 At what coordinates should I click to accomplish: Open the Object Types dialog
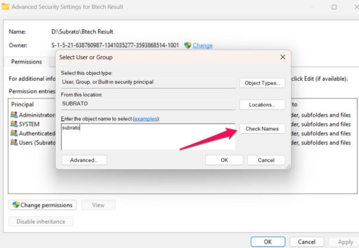262,82
